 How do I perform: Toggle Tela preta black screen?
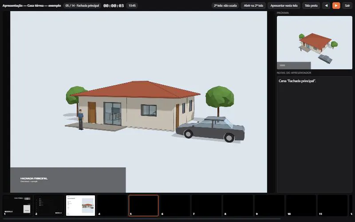[x=311, y=6]
